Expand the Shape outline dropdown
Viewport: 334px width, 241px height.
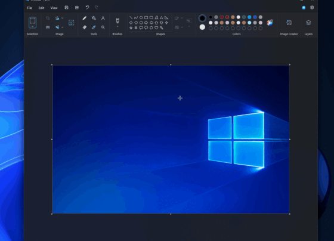pos(182,18)
